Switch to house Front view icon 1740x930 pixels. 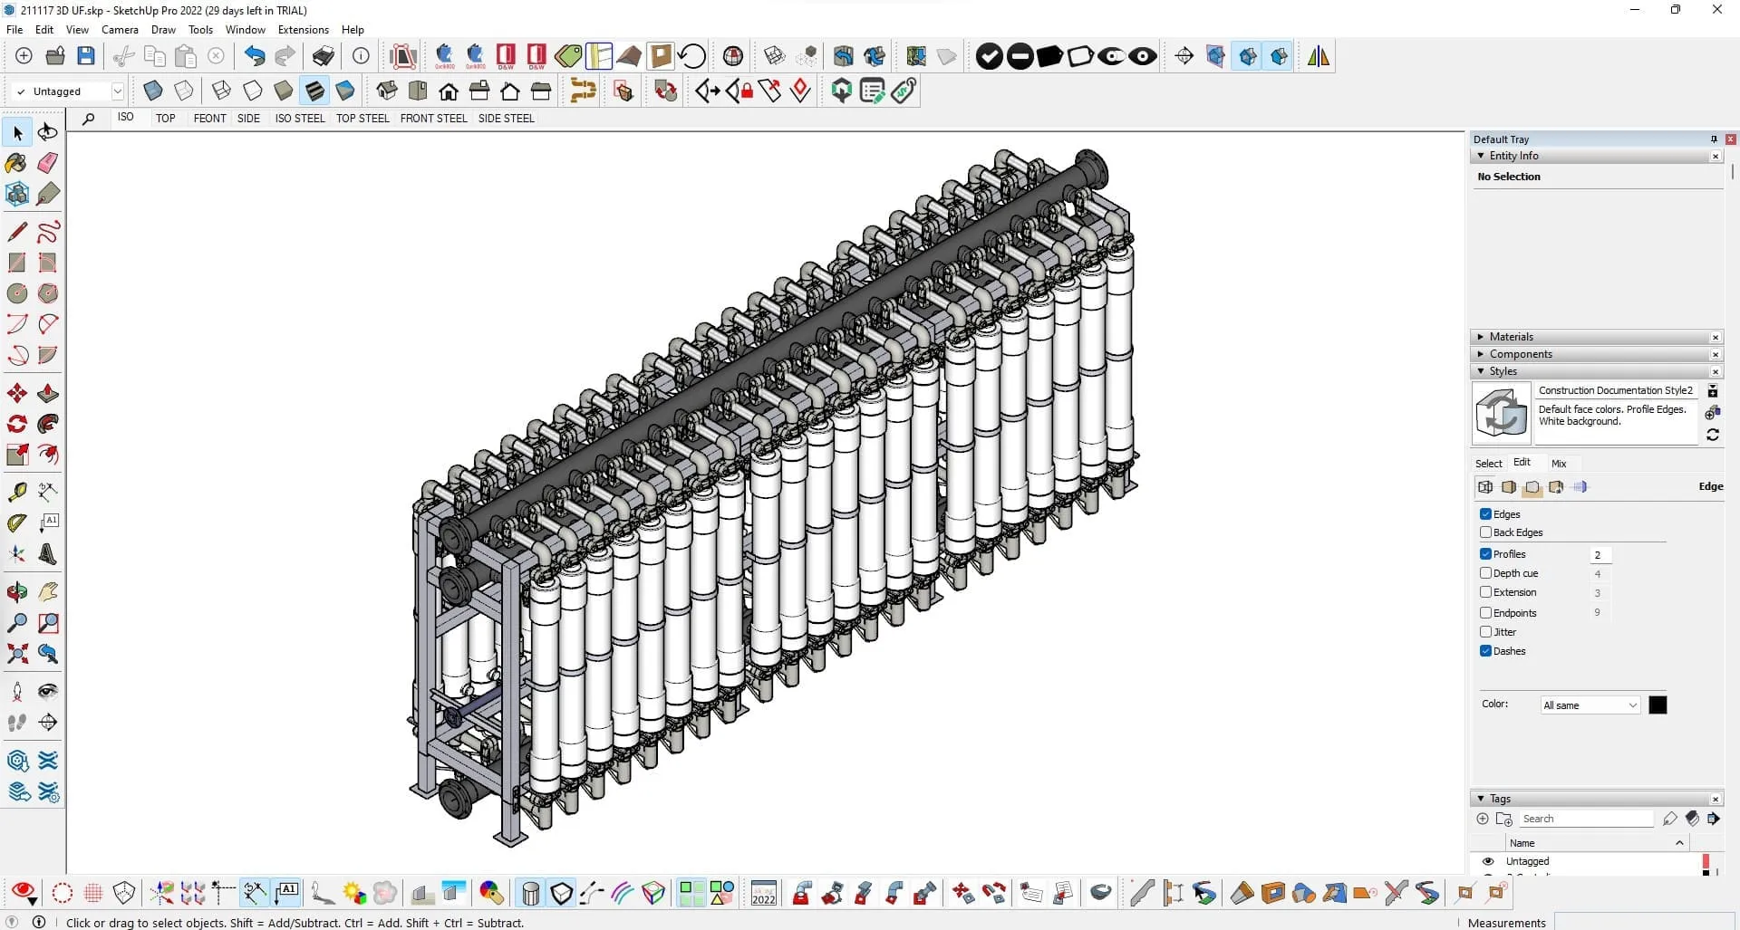(449, 91)
